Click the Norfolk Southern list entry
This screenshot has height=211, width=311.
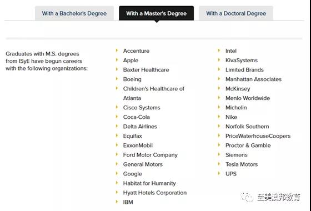pyautogui.click(x=247, y=127)
